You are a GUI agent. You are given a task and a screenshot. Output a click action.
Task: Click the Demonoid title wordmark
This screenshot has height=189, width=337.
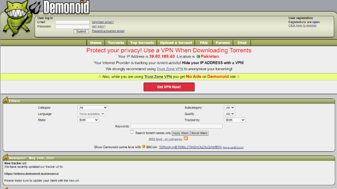pos(66,7)
